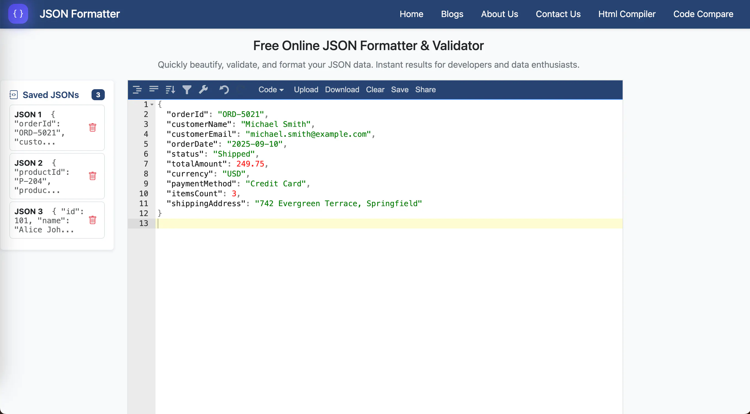Click the saved count badge showing 3
750x414 pixels.
(98, 95)
